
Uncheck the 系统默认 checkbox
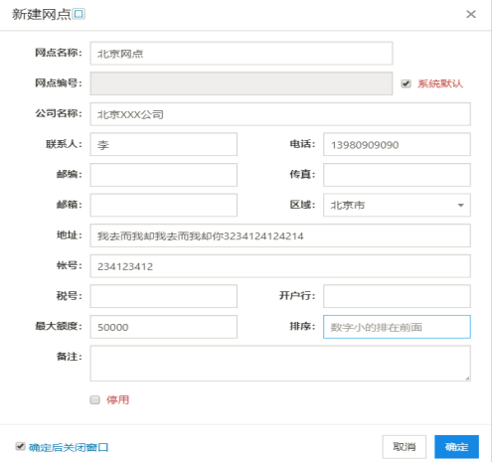click(x=406, y=83)
